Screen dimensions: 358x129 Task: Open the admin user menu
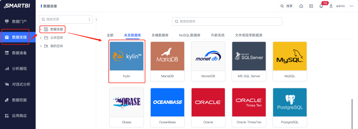337,6
